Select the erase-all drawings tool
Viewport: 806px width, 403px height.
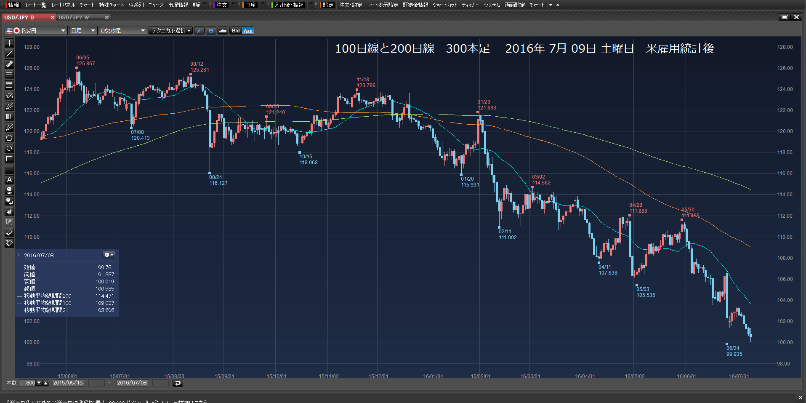(9, 243)
